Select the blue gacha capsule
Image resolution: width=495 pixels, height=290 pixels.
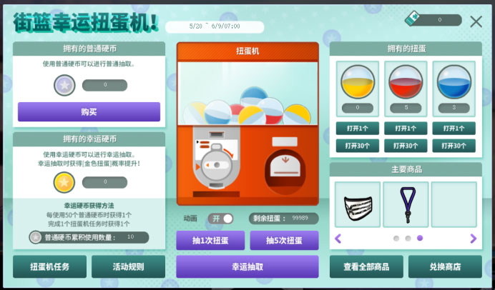454,82
